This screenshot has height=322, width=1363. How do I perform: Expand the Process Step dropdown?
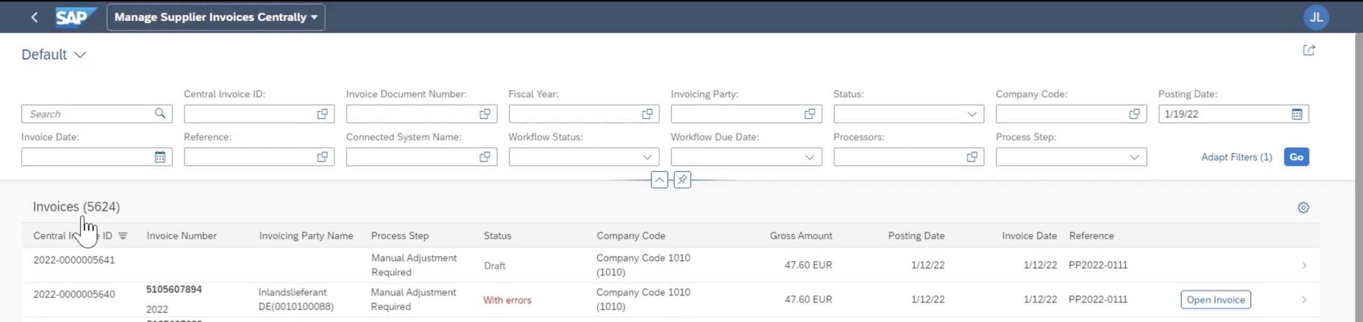click(x=1134, y=157)
